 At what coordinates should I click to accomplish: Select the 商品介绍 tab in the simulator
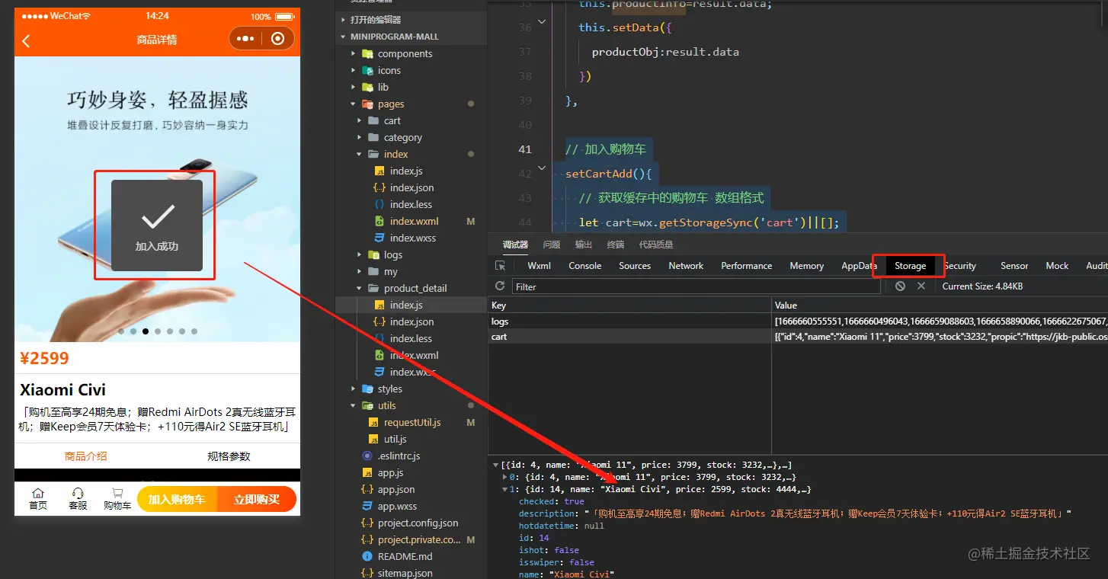tap(86, 456)
